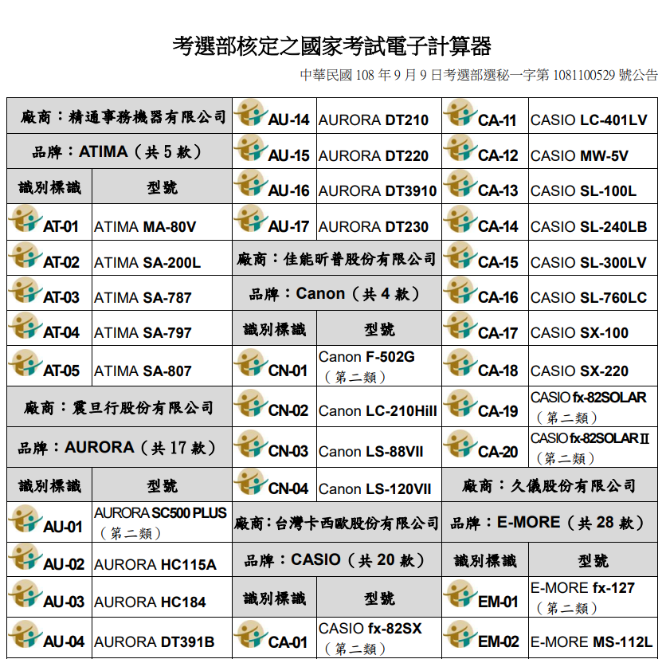Select the logo icon beside AU-14
Screen dimensions: 666x659
click(x=251, y=112)
